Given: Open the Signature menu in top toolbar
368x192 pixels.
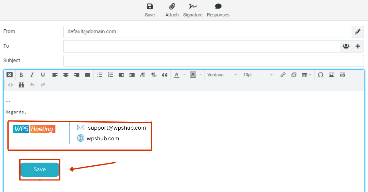Looking at the screenshot, I should [193, 10].
